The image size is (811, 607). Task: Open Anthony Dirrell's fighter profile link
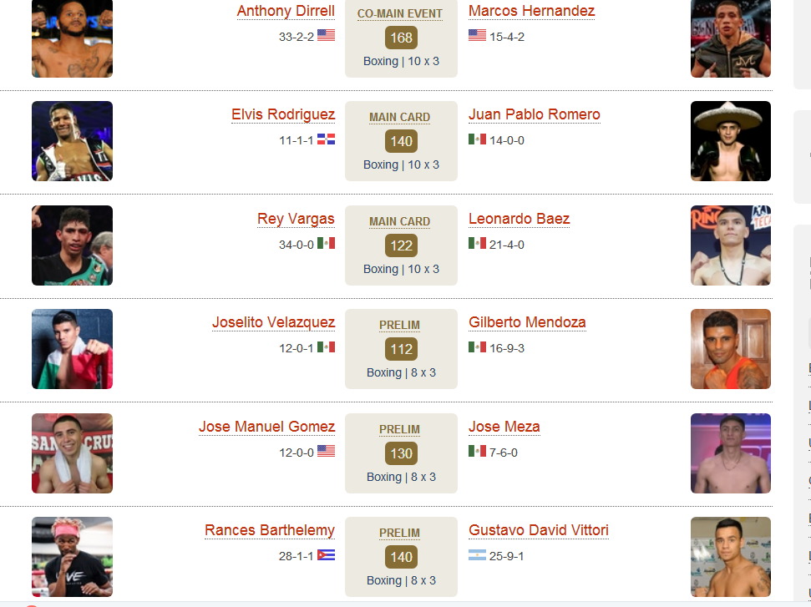[286, 11]
